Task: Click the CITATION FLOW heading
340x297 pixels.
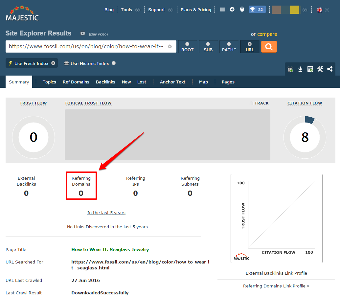Action: (x=305, y=103)
